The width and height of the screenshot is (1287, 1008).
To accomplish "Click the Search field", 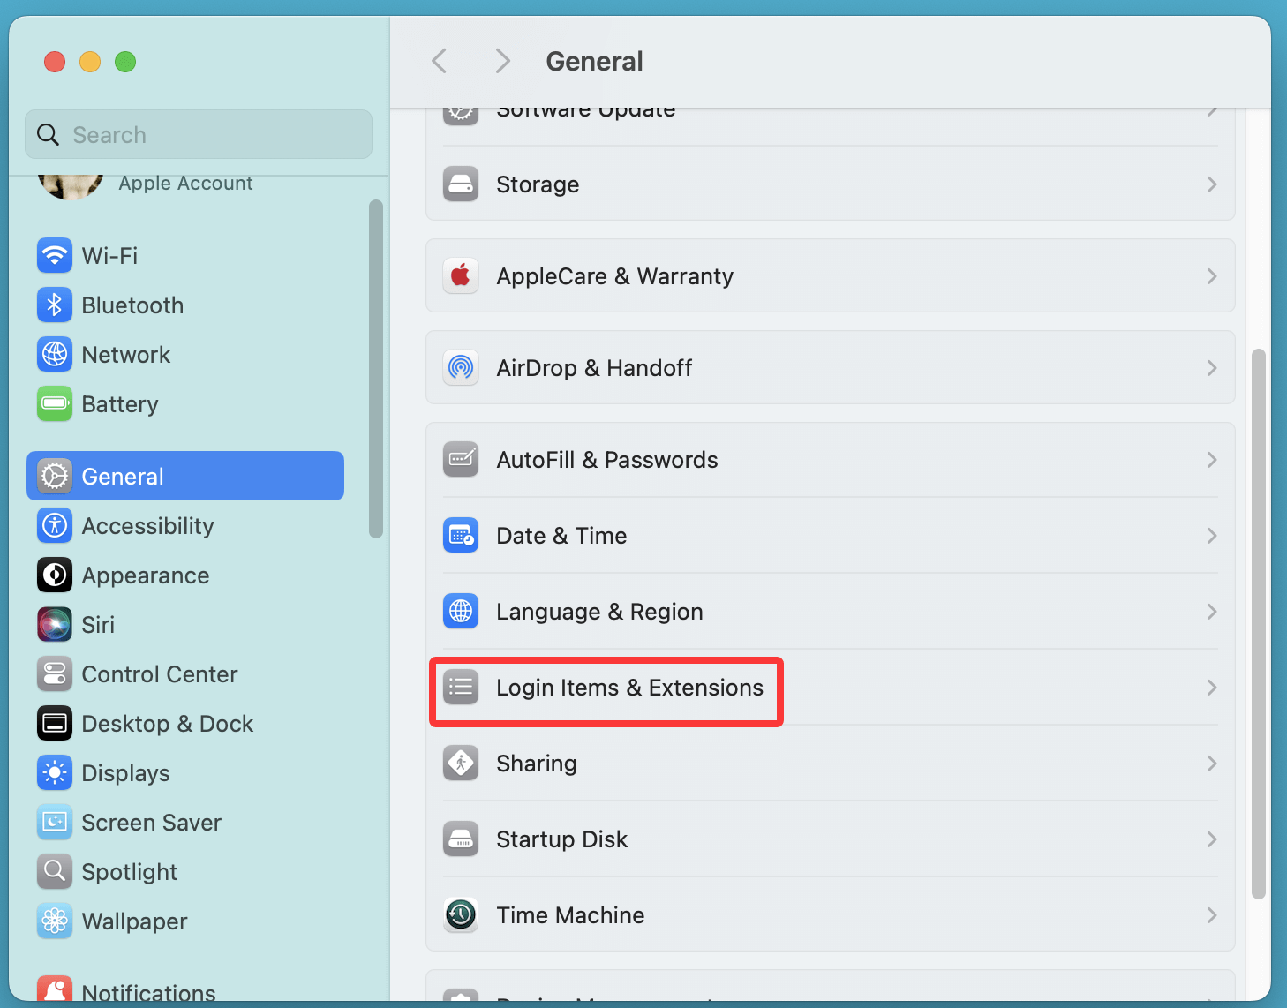I will tap(198, 134).
